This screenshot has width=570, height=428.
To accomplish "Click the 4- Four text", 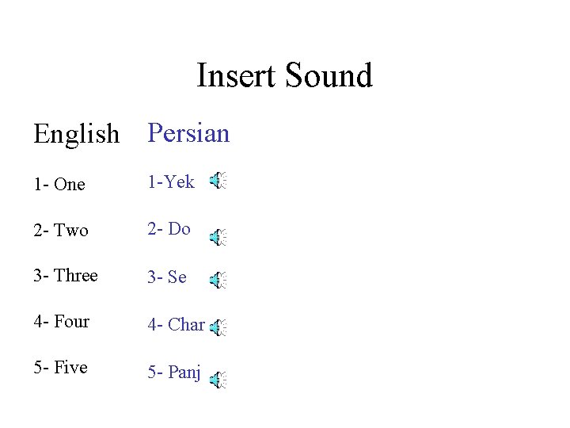I will pyautogui.click(x=62, y=322).
